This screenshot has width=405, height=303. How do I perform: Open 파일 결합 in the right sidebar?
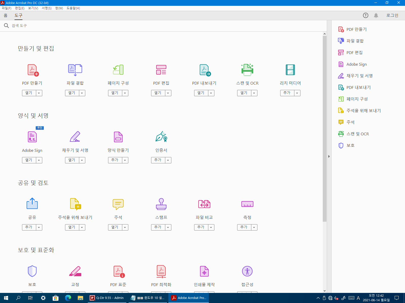point(351,41)
